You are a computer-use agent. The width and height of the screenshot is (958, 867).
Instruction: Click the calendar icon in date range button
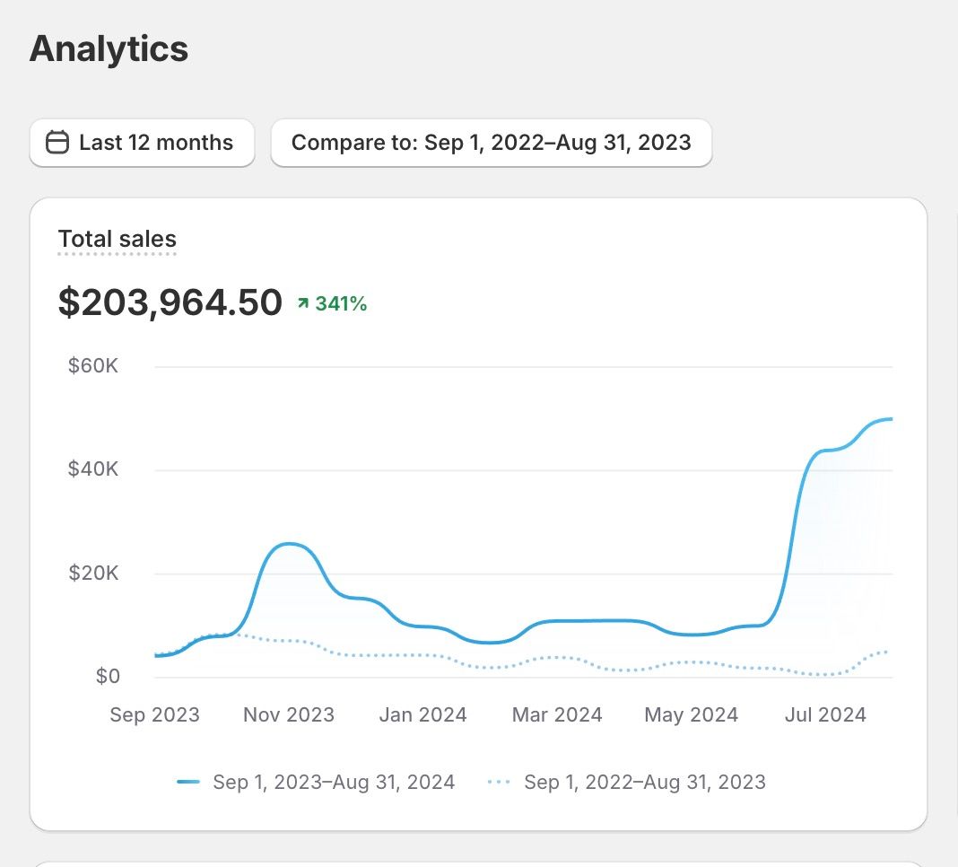pos(57,143)
